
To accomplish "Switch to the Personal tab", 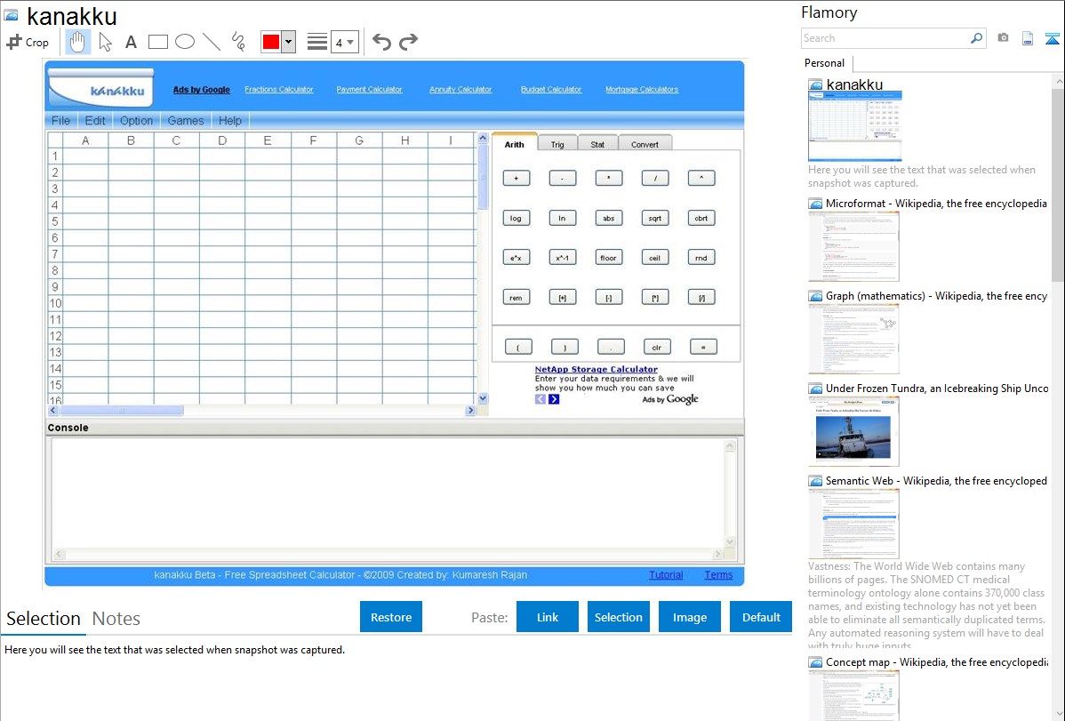I will coord(825,63).
